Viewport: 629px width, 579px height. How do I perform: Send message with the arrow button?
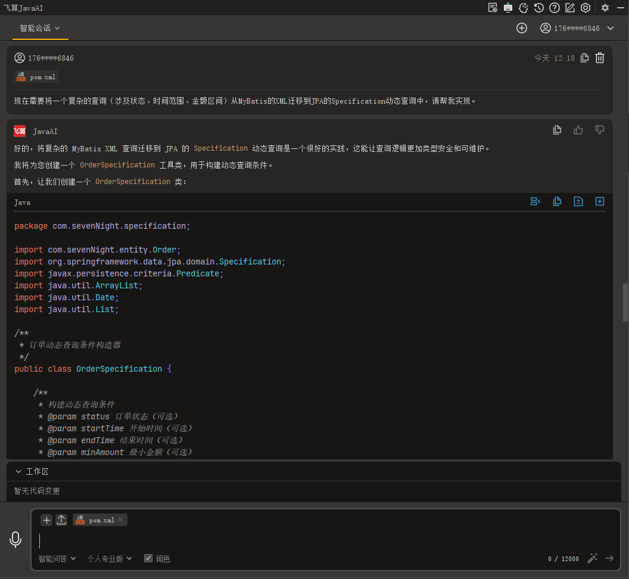[x=609, y=558]
